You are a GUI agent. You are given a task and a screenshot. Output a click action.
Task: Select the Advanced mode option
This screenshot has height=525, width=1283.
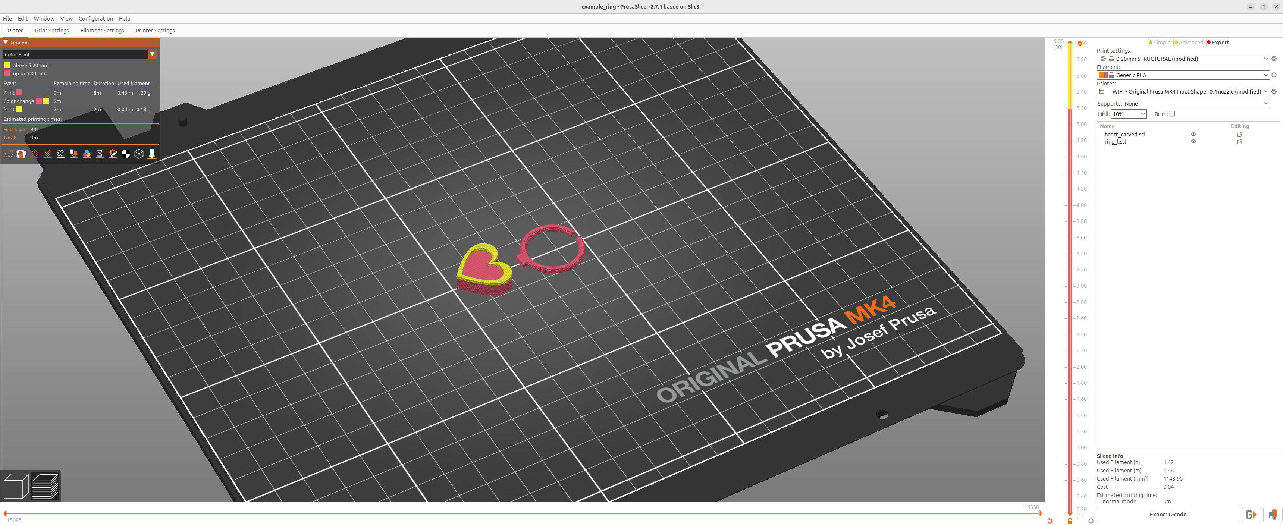click(x=1188, y=43)
